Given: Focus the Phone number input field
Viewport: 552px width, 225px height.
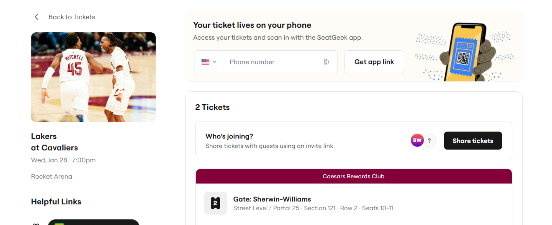Looking at the screenshot, I should coord(274,62).
